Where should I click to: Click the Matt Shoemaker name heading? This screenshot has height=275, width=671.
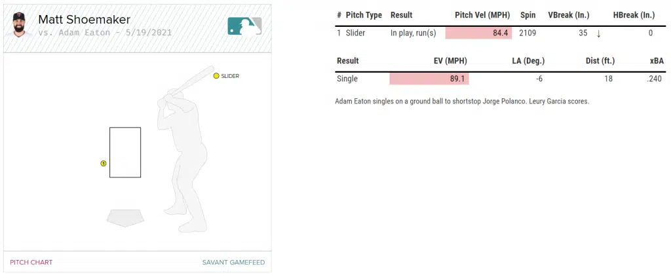coord(84,20)
